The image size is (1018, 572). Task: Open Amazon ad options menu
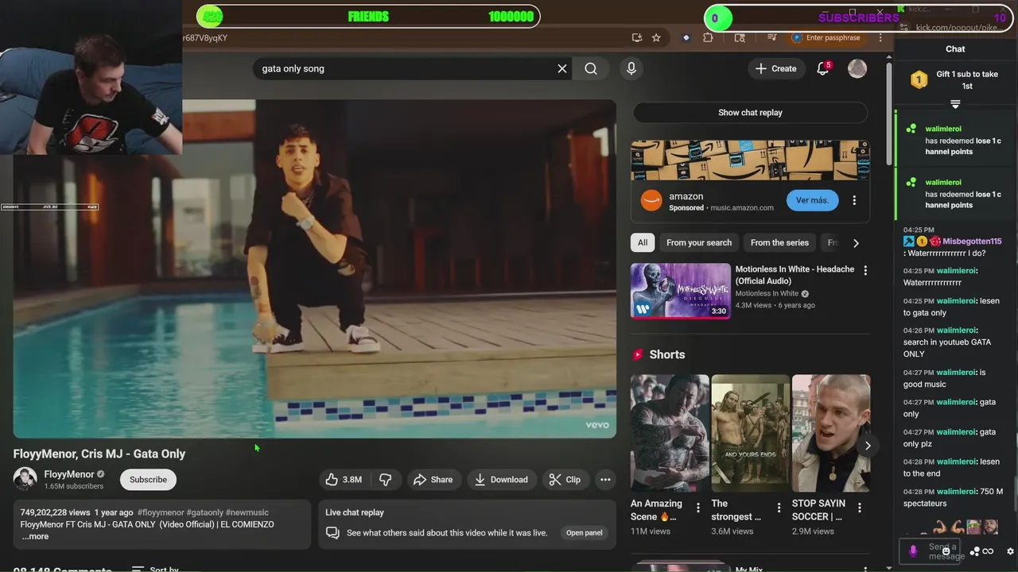854,200
